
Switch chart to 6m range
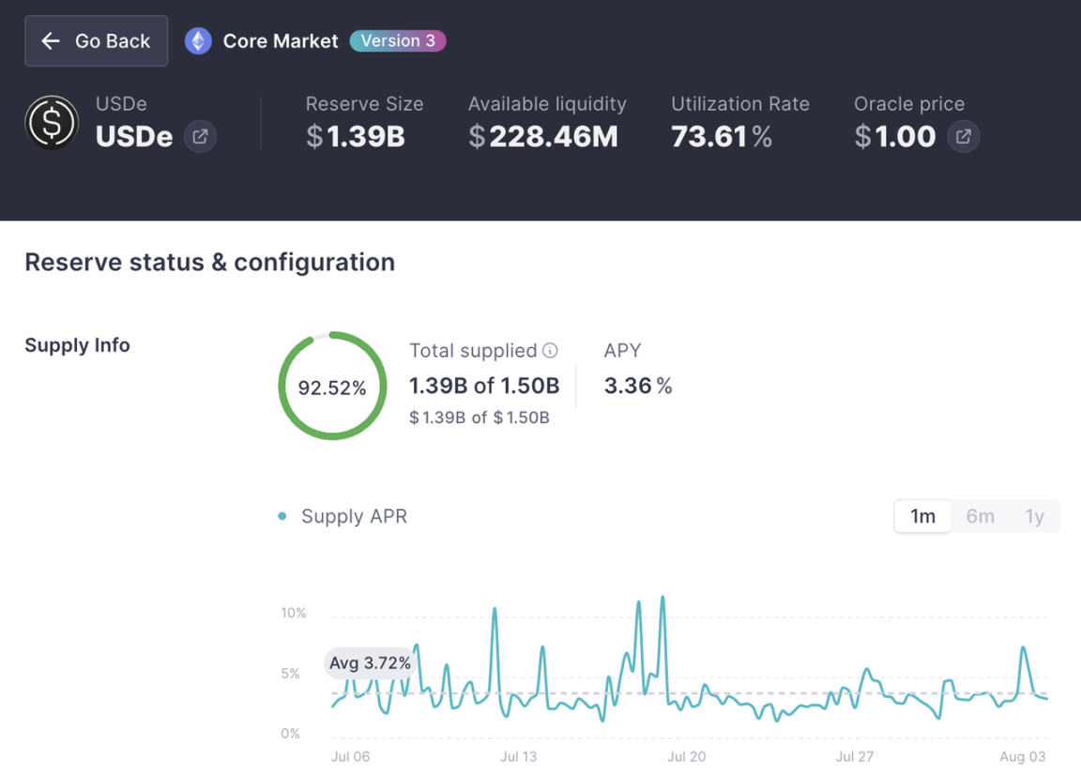click(x=980, y=517)
